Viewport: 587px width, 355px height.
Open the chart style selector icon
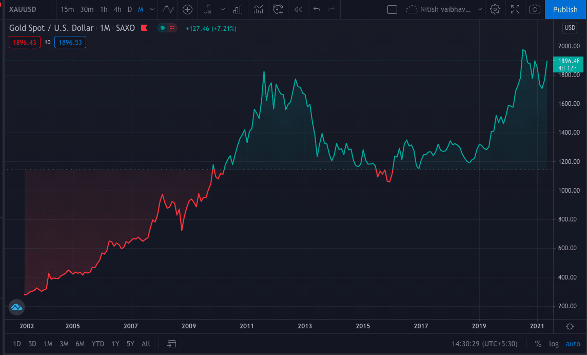[x=168, y=9]
